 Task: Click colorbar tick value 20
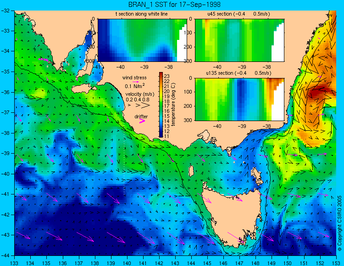(167, 91)
